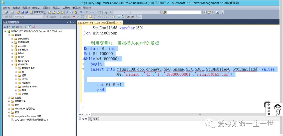Select SQL Server 代理(已禁用代理 XP) node
Screen dimensions: 283x136
pos(31,120)
